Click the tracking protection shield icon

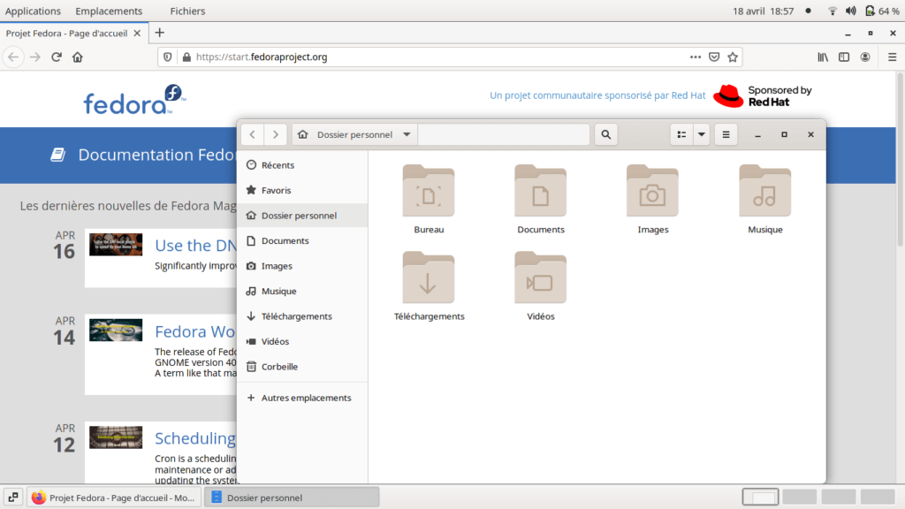167,57
